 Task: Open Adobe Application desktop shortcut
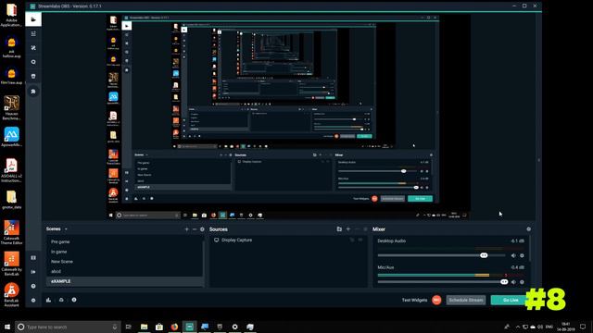(11, 15)
